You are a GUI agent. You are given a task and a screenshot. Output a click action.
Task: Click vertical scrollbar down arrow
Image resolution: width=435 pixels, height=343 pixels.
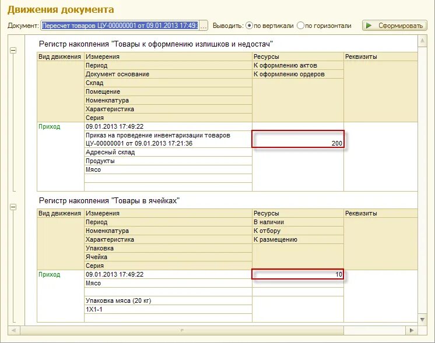(422, 320)
